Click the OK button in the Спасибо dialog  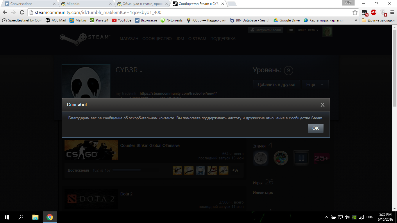click(x=315, y=128)
